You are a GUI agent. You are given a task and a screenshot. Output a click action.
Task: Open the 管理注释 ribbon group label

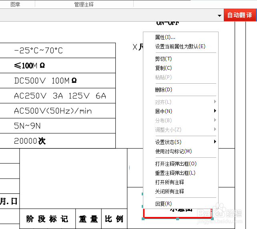[x=84, y=4]
